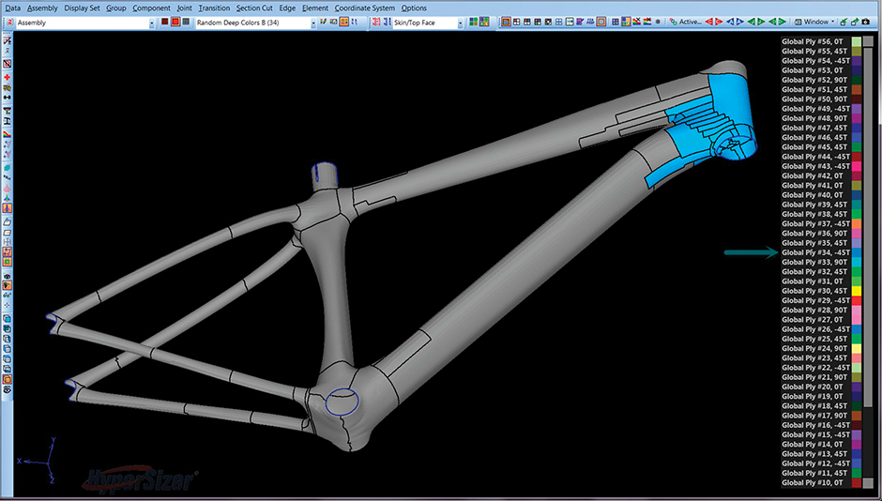Select Global Ply #34, -45T in the legend

point(815,252)
